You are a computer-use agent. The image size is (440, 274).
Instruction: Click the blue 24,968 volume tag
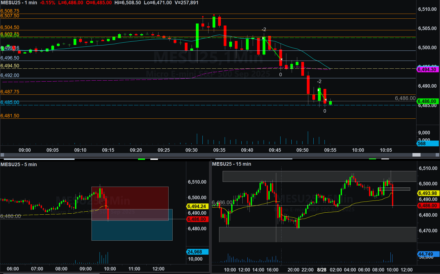197,252
